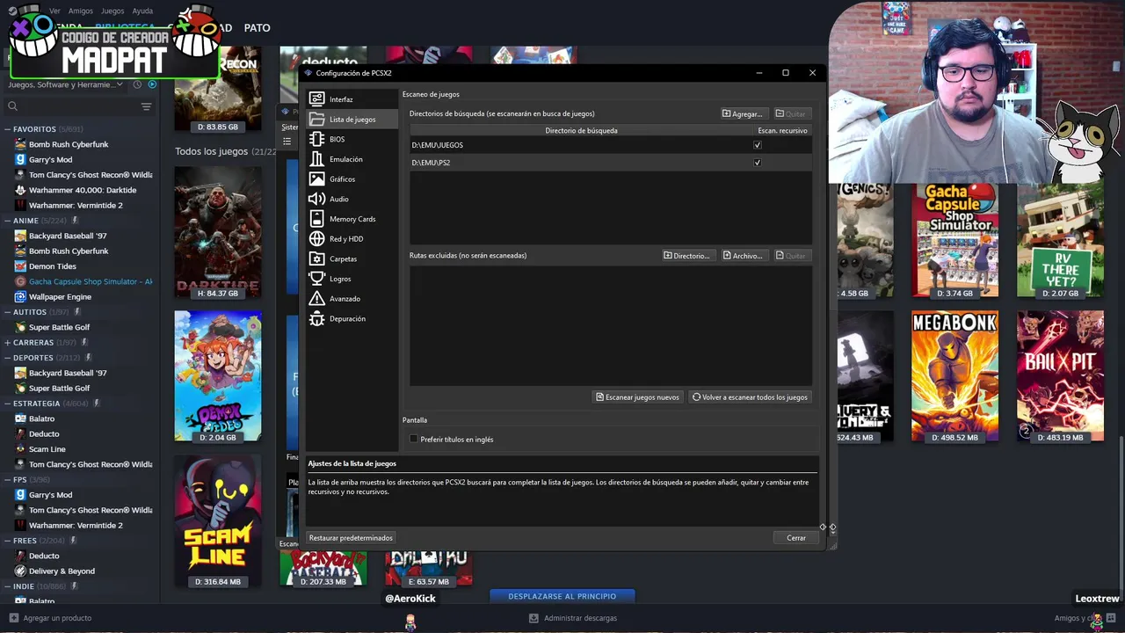Open RV There Yet? game cover
1125x633 pixels.
1061,241
